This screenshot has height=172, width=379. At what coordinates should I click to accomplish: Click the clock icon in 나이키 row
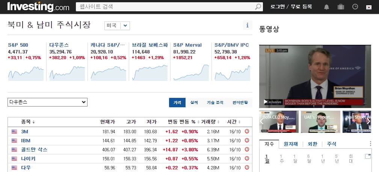coord(247,158)
